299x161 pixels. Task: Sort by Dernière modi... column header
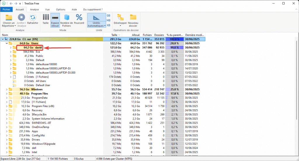195,35
